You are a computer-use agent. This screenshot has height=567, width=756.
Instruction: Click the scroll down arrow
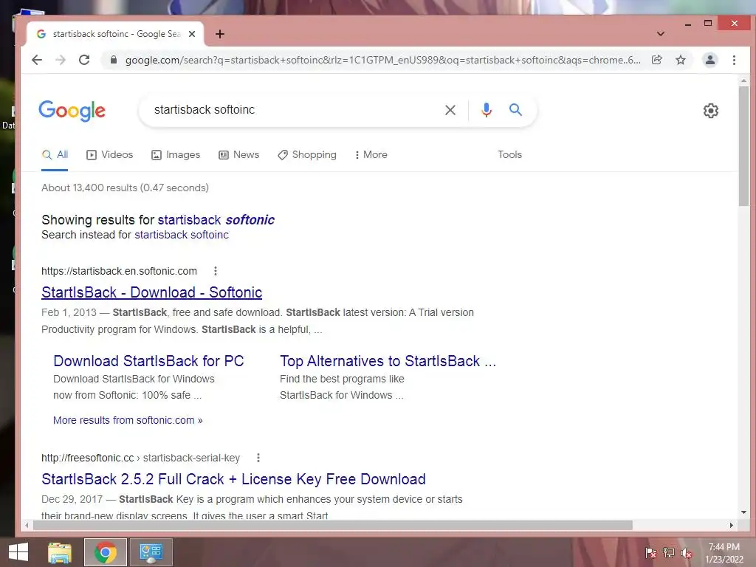pos(743,512)
